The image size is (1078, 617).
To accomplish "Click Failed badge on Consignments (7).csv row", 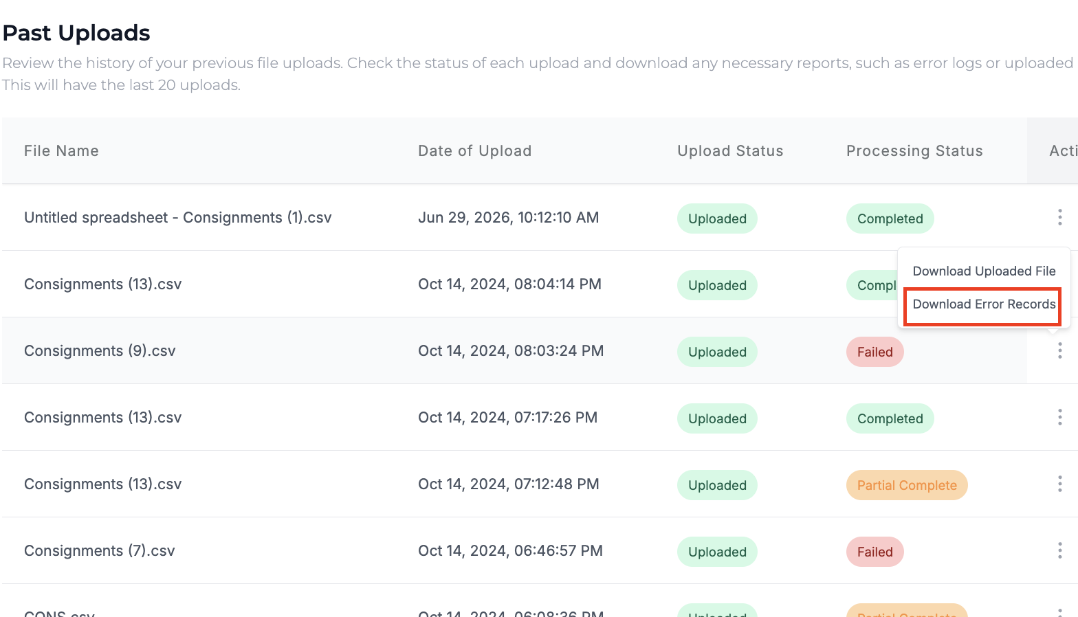I will pyautogui.click(x=874, y=552).
